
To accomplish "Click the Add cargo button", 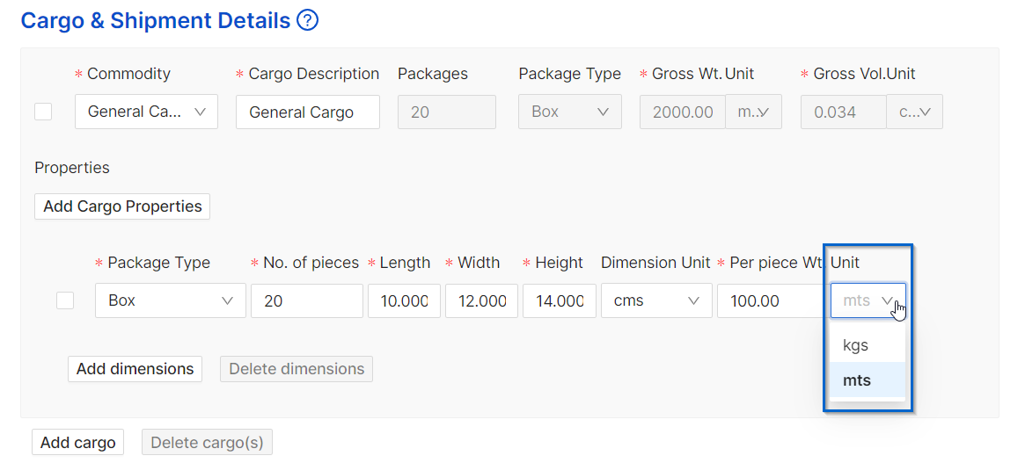I will [77, 442].
